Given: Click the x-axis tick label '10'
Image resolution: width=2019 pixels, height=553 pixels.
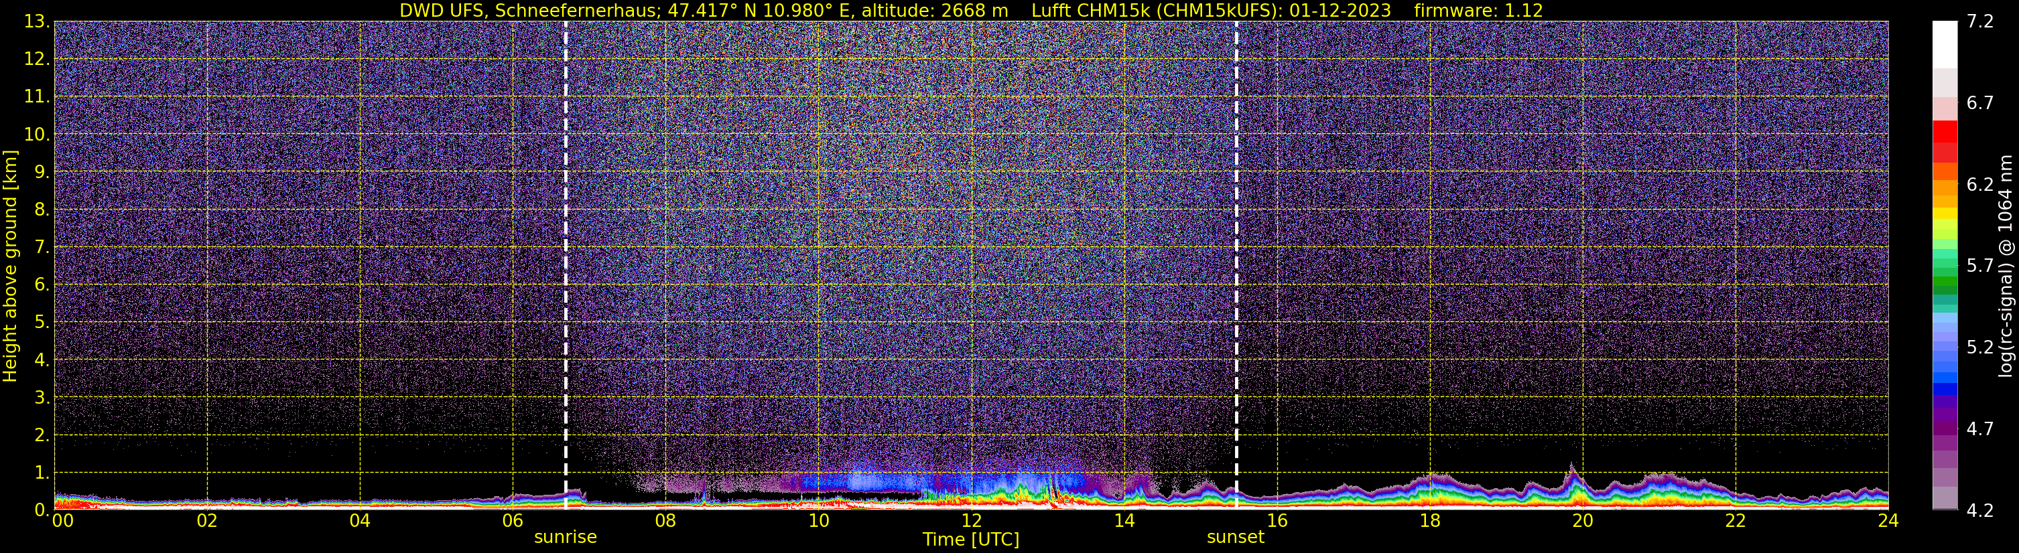Looking at the screenshot, I should [818, 521].
